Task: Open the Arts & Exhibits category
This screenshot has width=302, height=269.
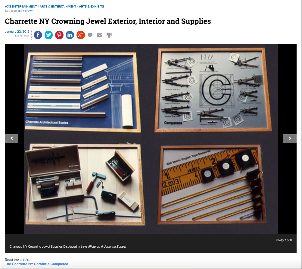Action: click(91, 6)
